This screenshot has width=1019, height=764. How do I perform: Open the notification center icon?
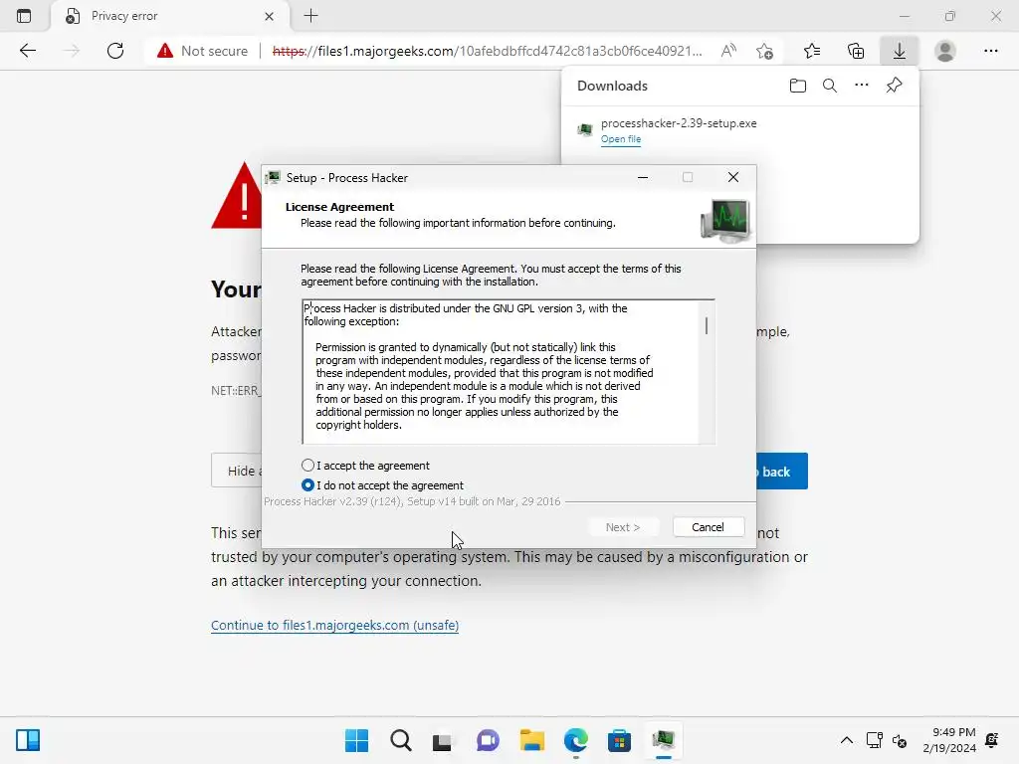point(992,740)
